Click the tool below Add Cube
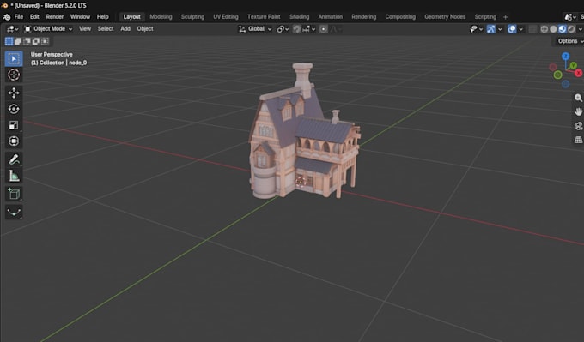 [x=14, y=212]
